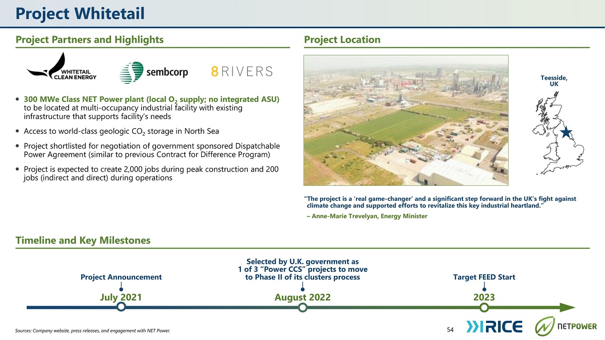Click the NET Power logo in footer
Viewport: 605px width, 340px height.
(566, 326)
